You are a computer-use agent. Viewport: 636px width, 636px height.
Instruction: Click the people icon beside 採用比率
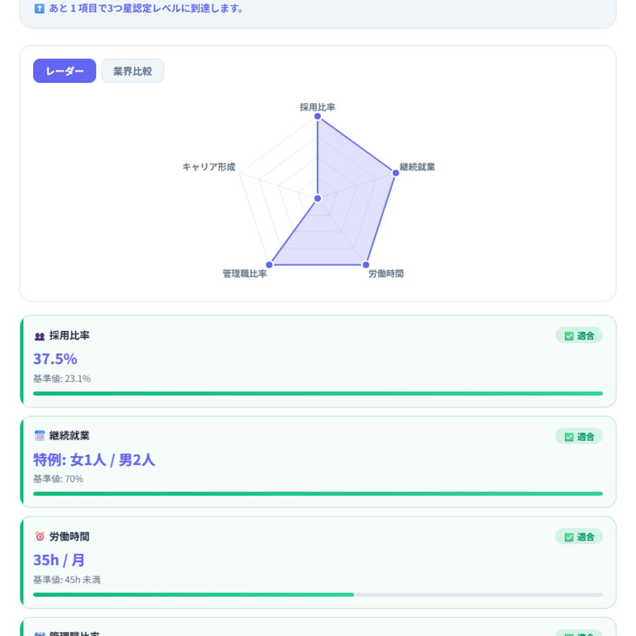pos(39,336)
